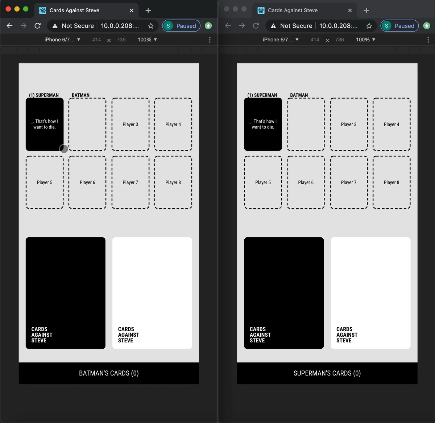
Task: Click the Paused debugger indicator in the left window
Action: point(181,26)
